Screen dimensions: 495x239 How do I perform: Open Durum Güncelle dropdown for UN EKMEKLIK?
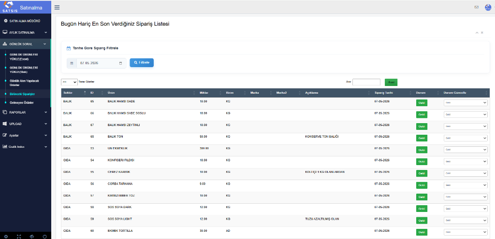pos(466,150)
